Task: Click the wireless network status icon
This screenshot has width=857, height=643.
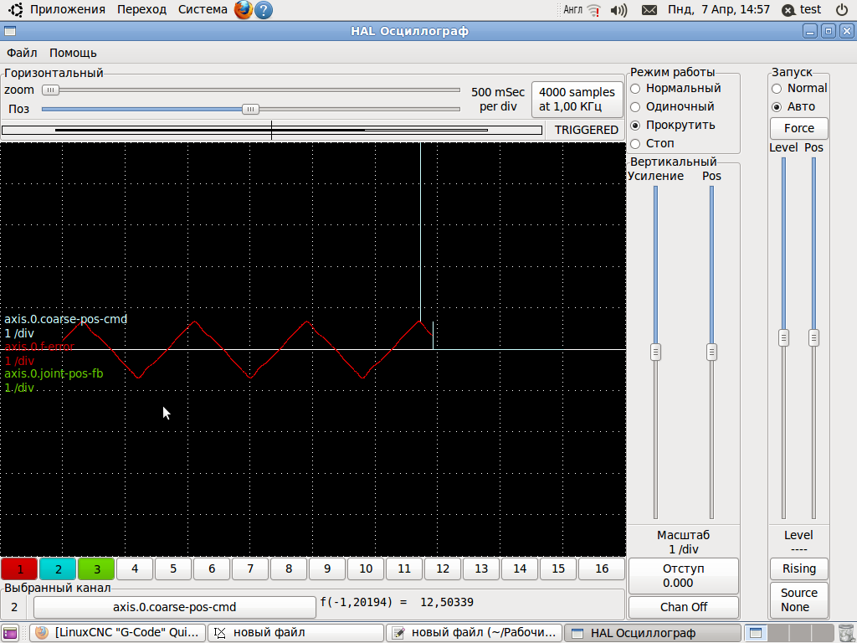Action: [594, 10]
